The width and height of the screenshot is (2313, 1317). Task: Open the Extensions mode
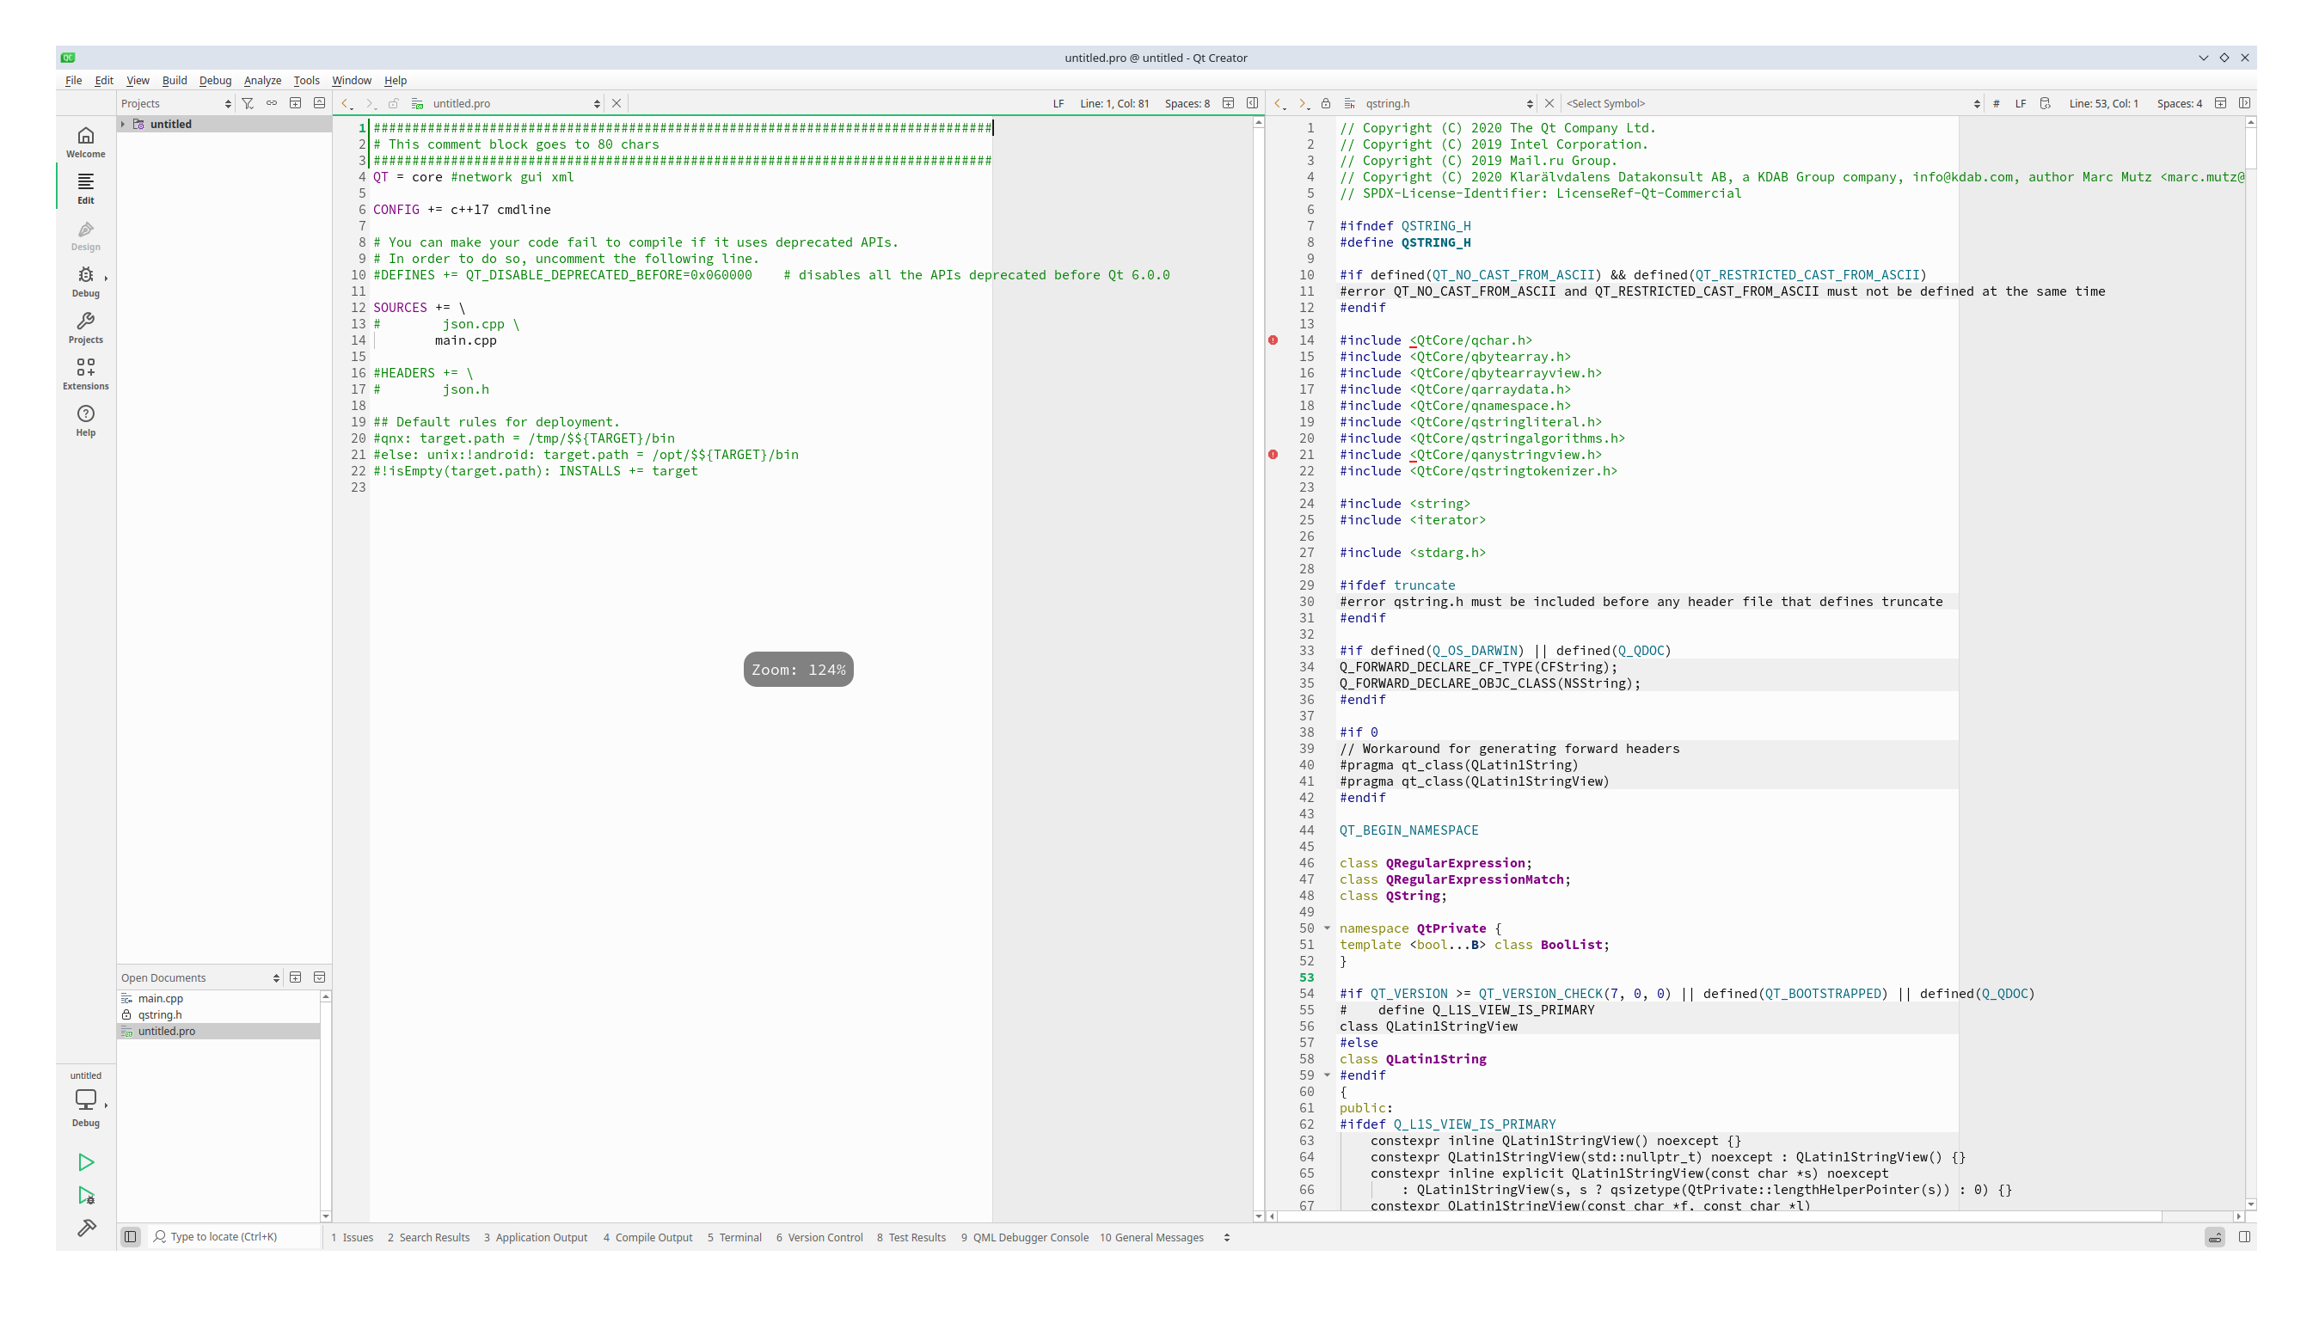click(85, 374)
